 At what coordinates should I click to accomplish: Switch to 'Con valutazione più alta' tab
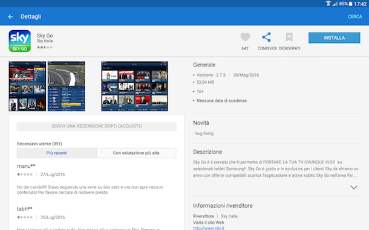coord(136,153)
